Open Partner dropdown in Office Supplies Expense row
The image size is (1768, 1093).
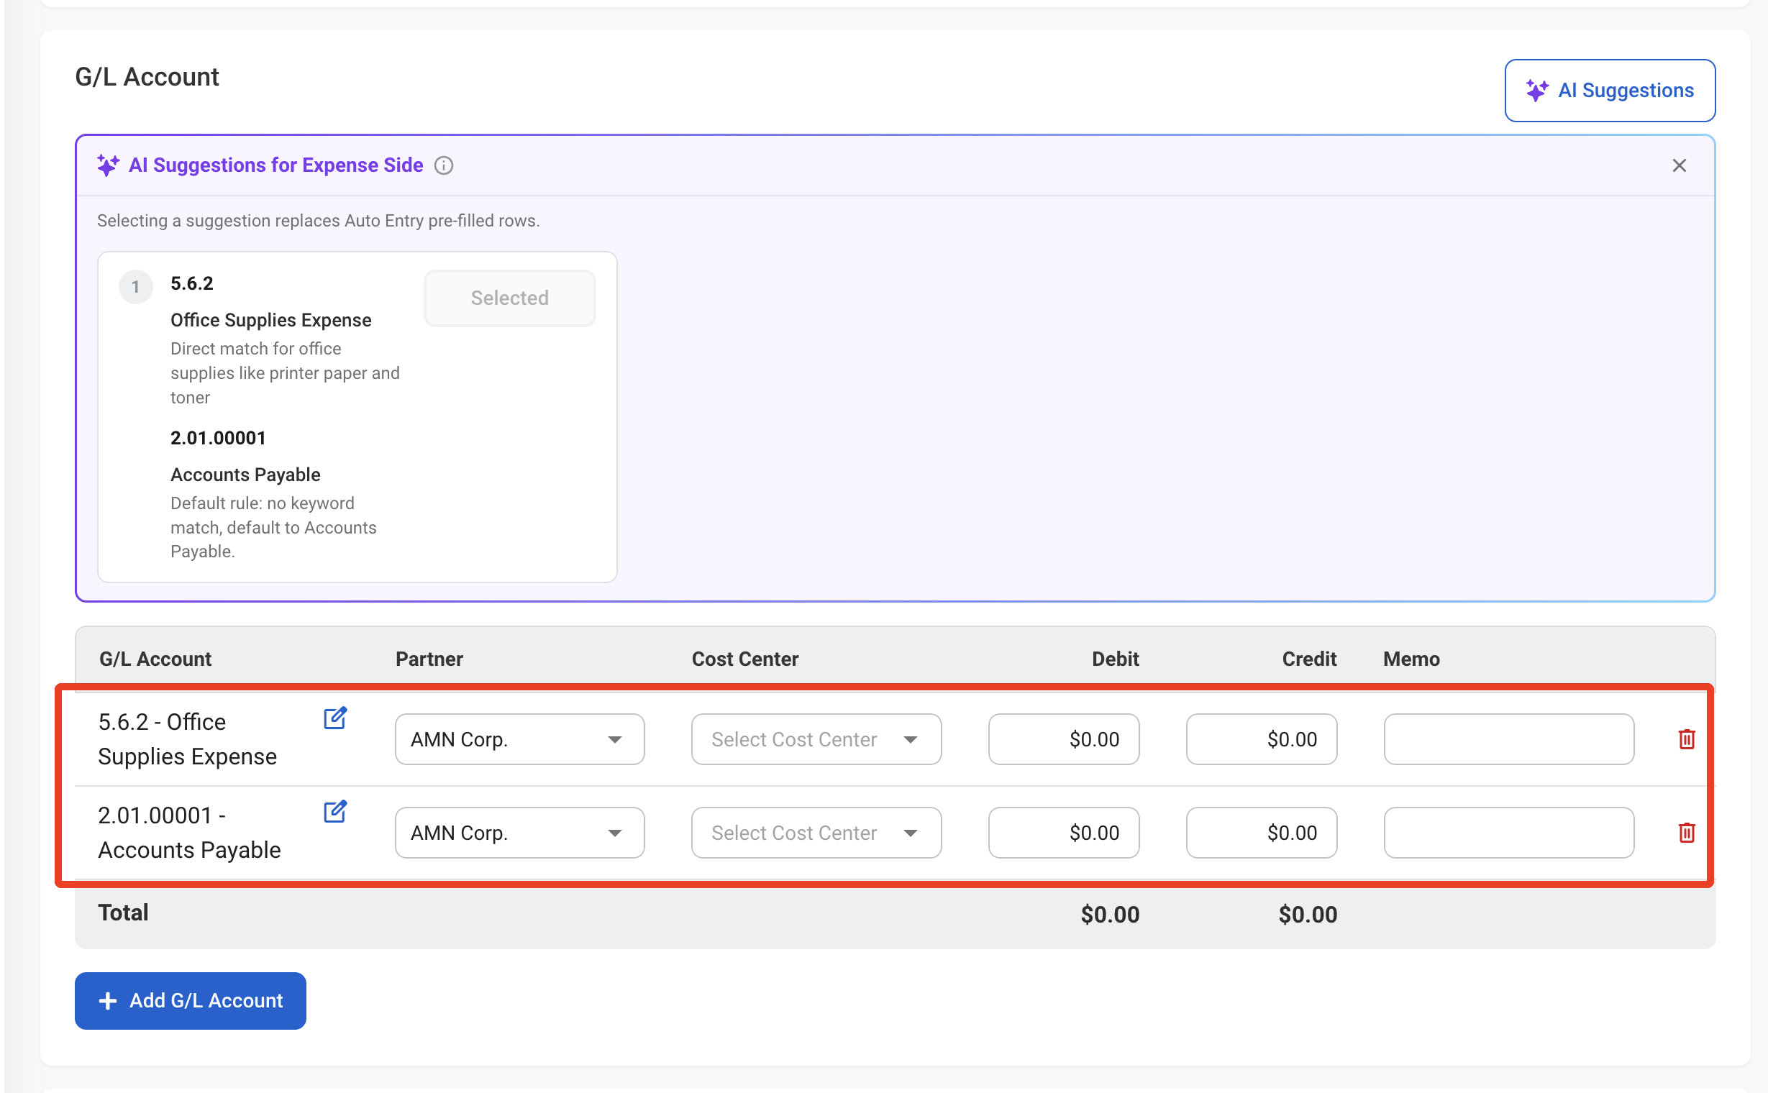519,738
